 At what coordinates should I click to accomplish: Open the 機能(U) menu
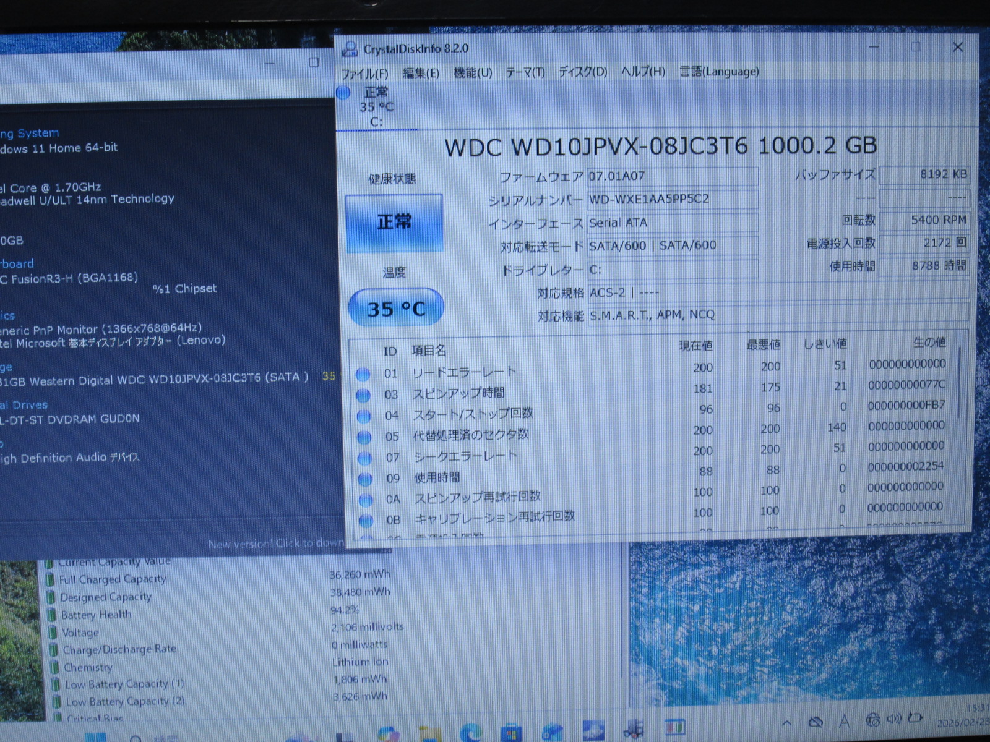[x=473, y=73]
